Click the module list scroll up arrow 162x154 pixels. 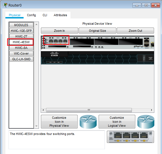pyautogui.click(x=36, y=25)
